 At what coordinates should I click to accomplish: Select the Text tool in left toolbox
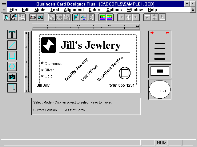coord(12,34)
